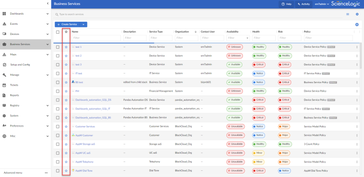Sort by the Organization column header
The width and height of the screenshot is (364, 177).
click(x=182, y=32)
